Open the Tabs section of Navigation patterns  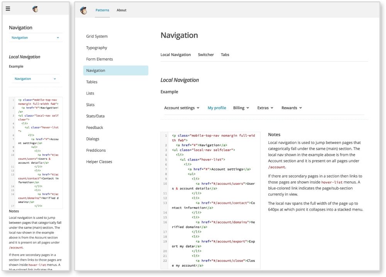click(225, 54)
